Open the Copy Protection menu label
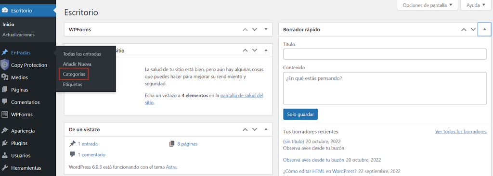The height and width of the screenshot is (176, 493). coord(29,65)
